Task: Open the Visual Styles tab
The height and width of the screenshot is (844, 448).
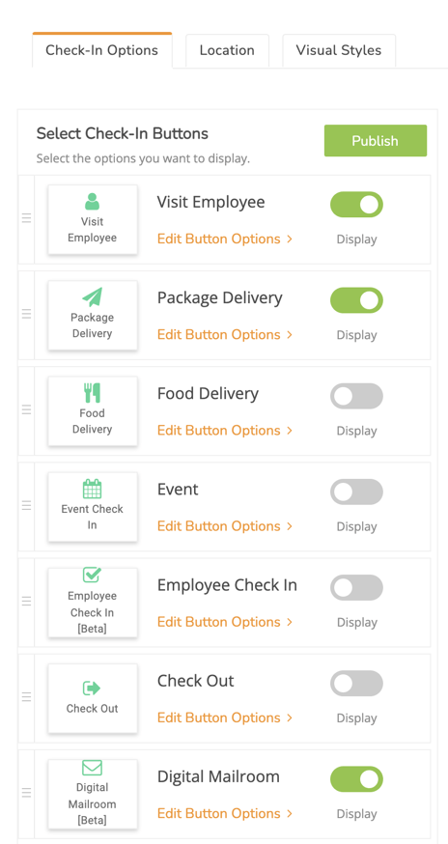Action: click(x=339, y=50)
